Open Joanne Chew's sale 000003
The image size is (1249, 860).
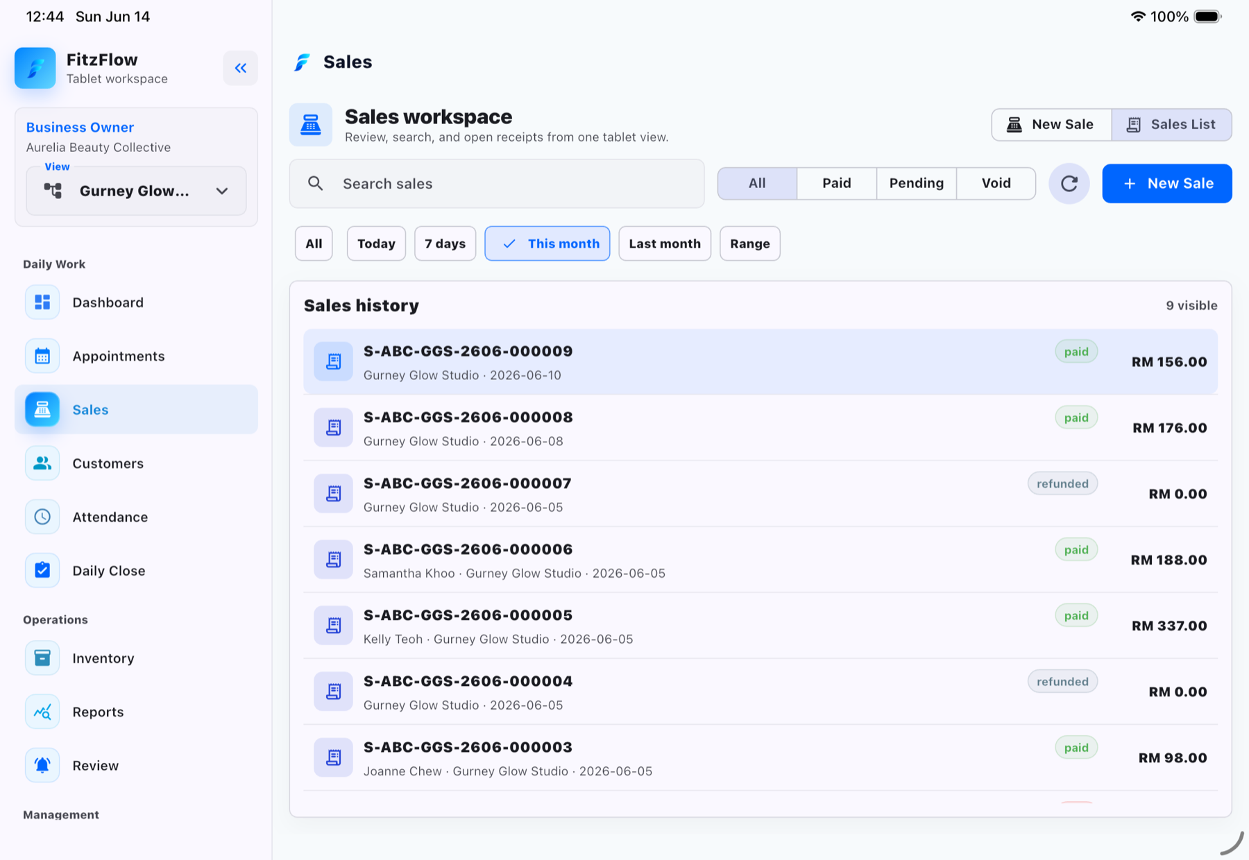point(761,757)
